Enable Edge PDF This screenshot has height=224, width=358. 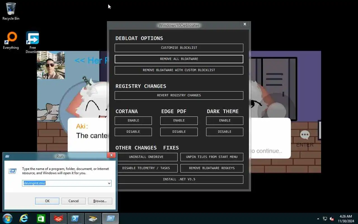point(179,120)
